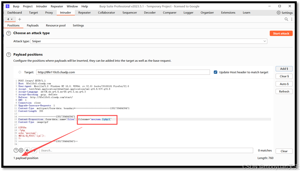
Task: Click the GIF89a line in request body
Action: pos(22,128)
